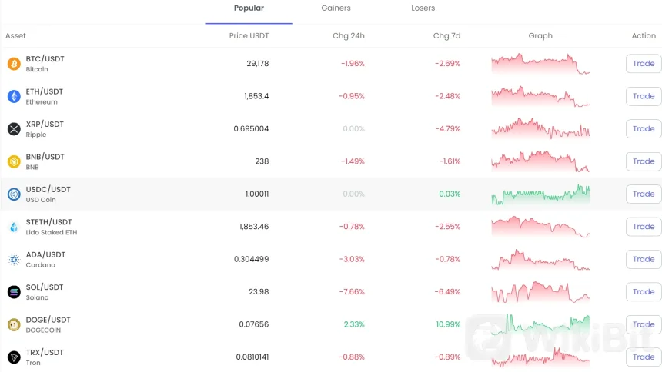The image size is (662, 372).
Task: Click the Cardano ADA icon
Action: pyautogui.click(x=14, y=260)
